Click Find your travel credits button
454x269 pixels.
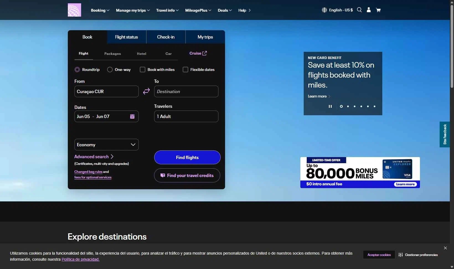pyautogui.click(x=187, y=175)
